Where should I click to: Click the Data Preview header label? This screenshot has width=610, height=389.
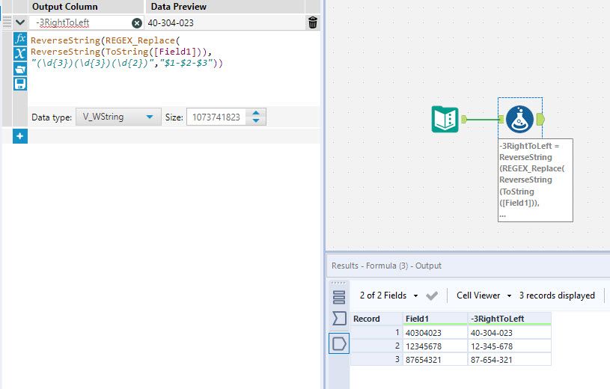(x=179, y=7)
